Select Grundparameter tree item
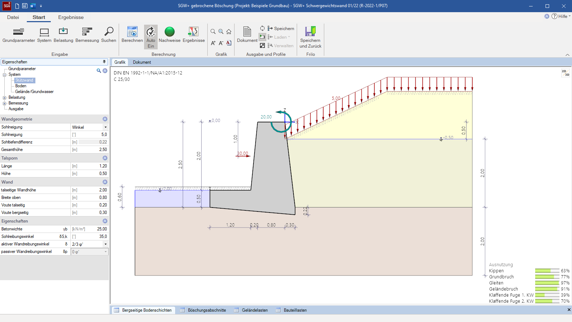 pos(22,69)
